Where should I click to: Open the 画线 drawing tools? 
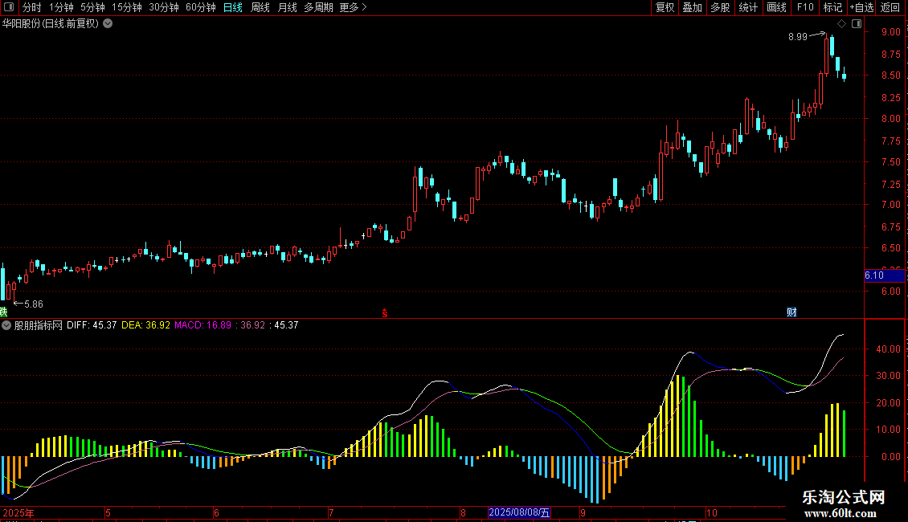[x=776, y=7]
